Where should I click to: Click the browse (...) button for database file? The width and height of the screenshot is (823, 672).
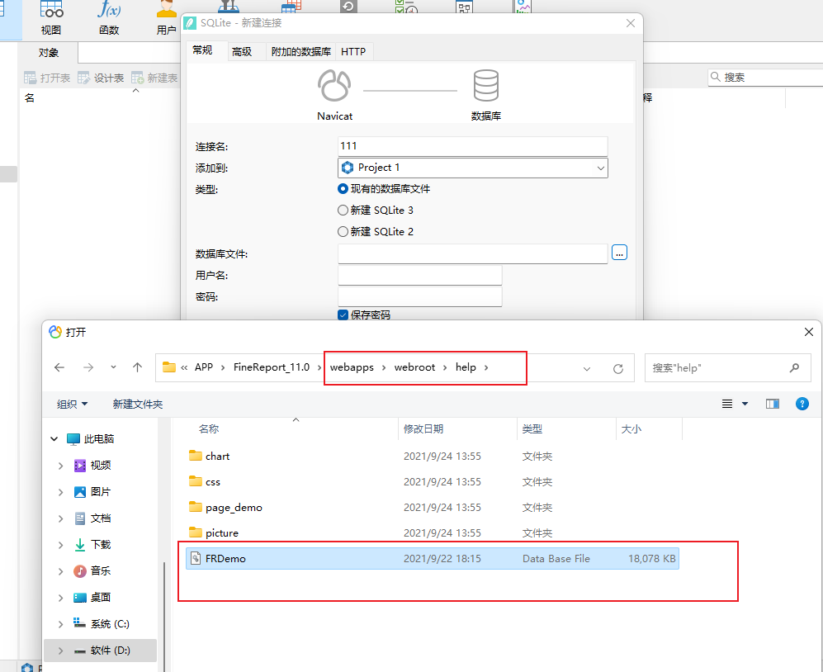(619, 253)
